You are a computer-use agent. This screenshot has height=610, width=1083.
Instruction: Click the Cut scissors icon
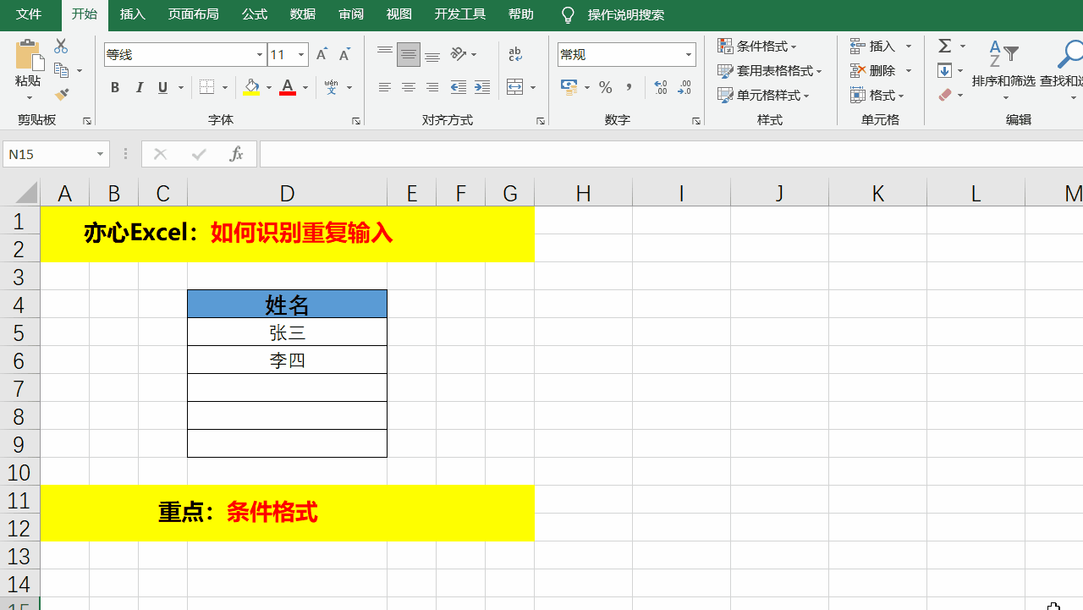[61, 47]
